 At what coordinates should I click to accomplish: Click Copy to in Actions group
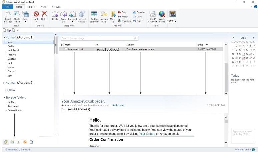[x=139, y=12]
